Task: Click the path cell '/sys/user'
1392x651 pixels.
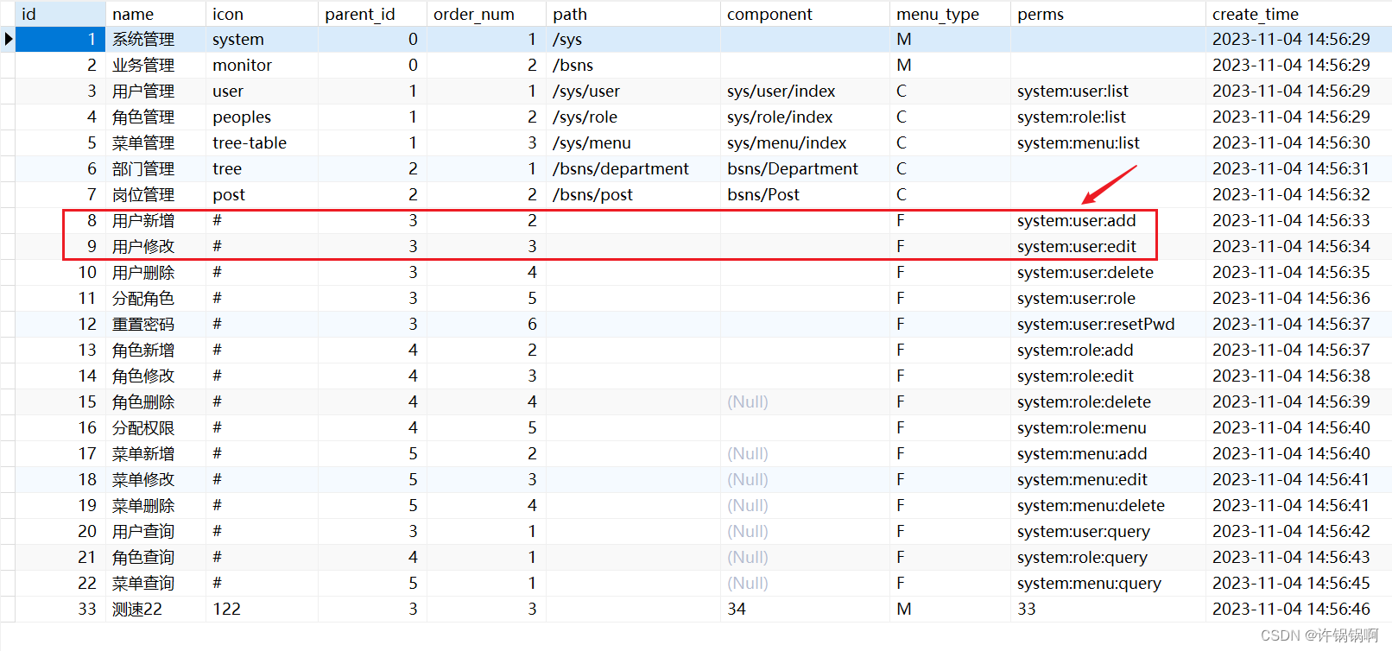Action: 633,92
